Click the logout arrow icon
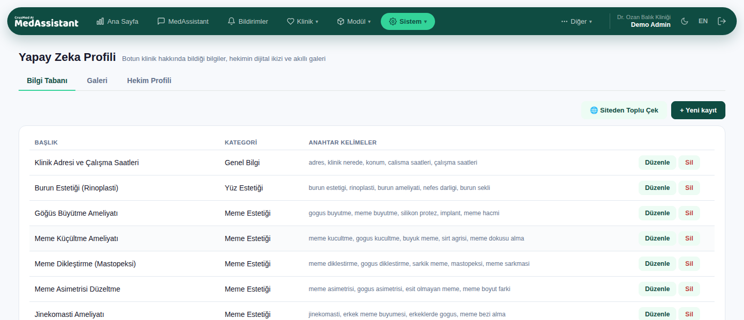This screenshot has width=744, height=320. 722,21
